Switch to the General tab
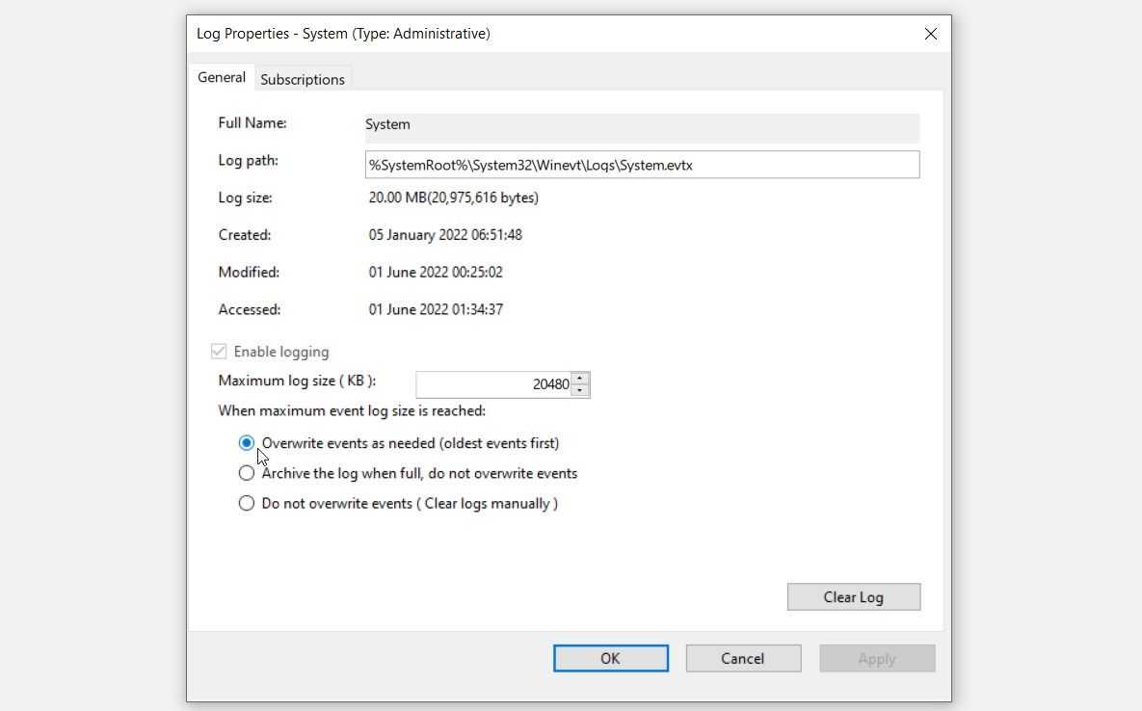This screenshot has width=1142, height=711. click(x=222, y=77)
